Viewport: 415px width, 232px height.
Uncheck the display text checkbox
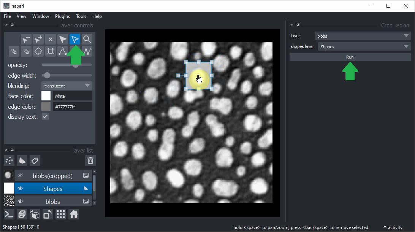(45, 117)
